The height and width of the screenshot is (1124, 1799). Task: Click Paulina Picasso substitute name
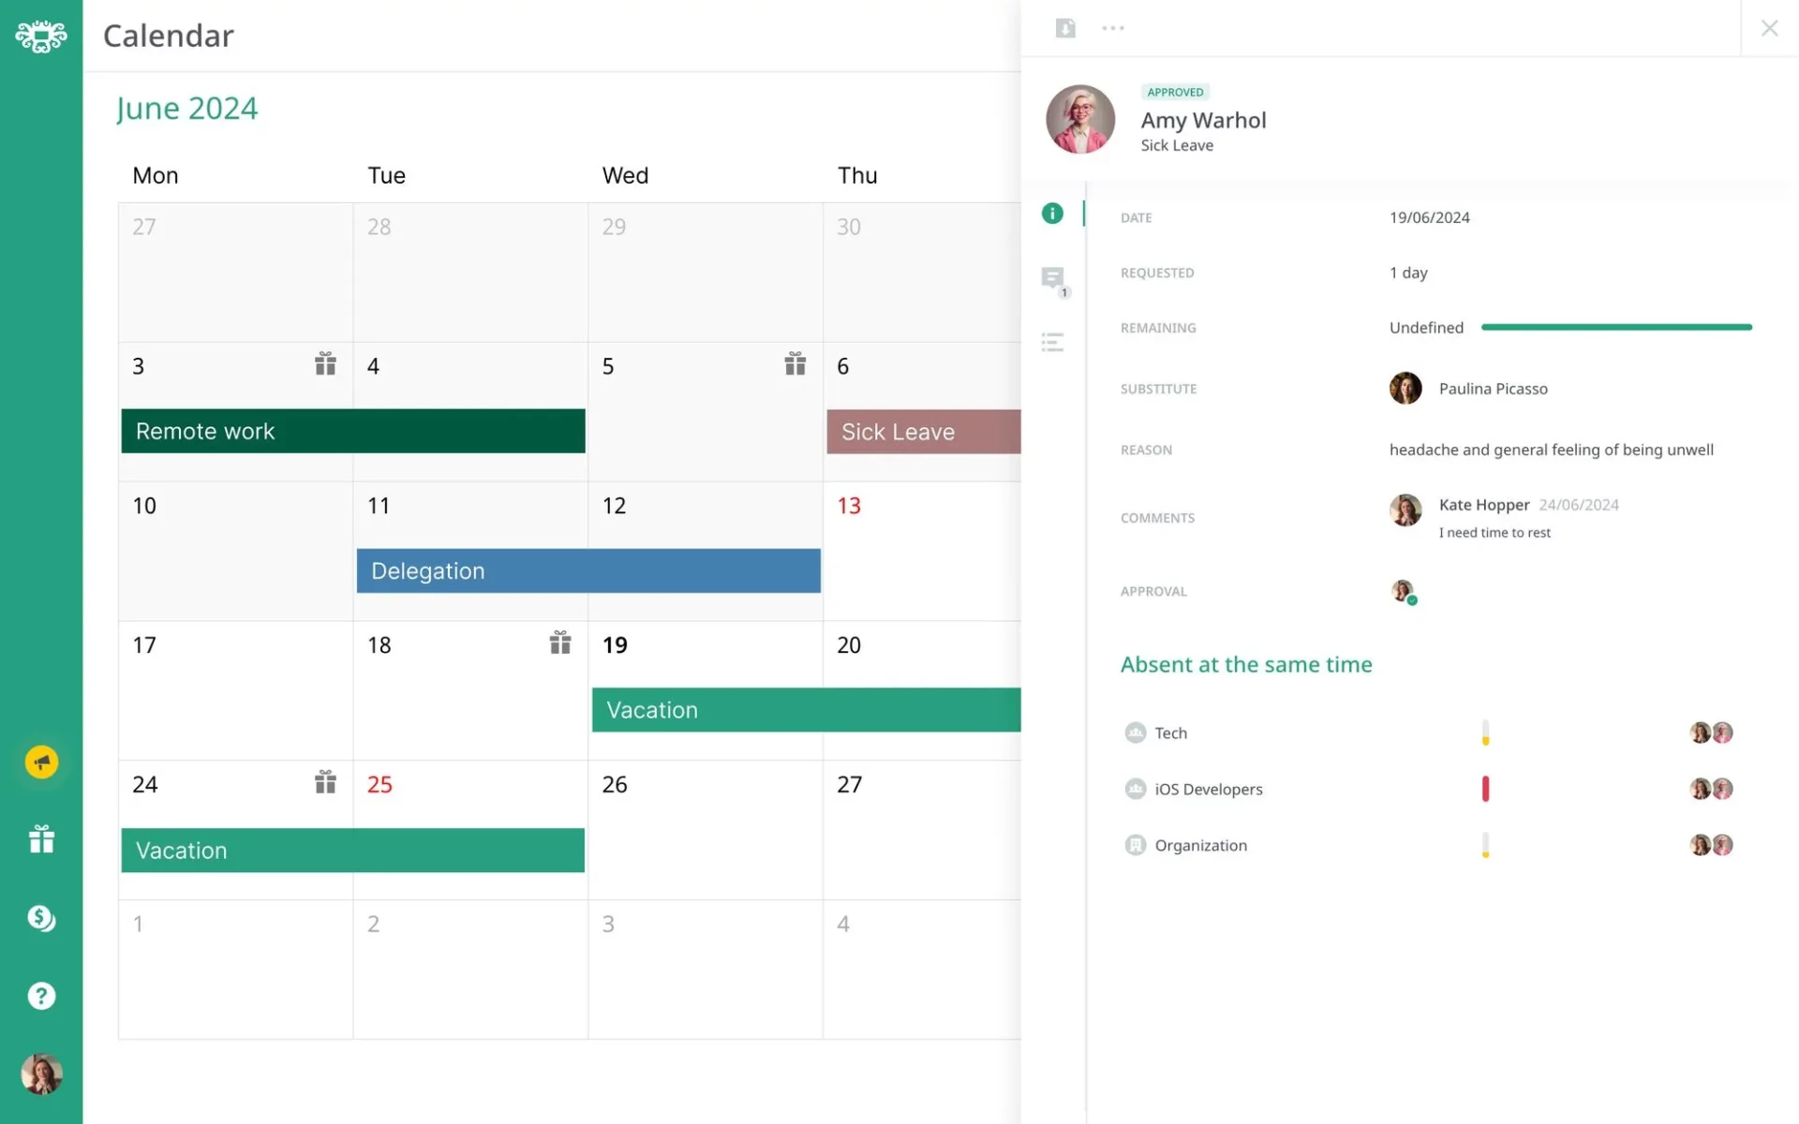1493,389
